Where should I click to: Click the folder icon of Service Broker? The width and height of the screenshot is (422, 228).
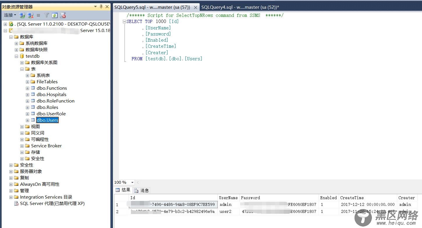click(27, 146)
